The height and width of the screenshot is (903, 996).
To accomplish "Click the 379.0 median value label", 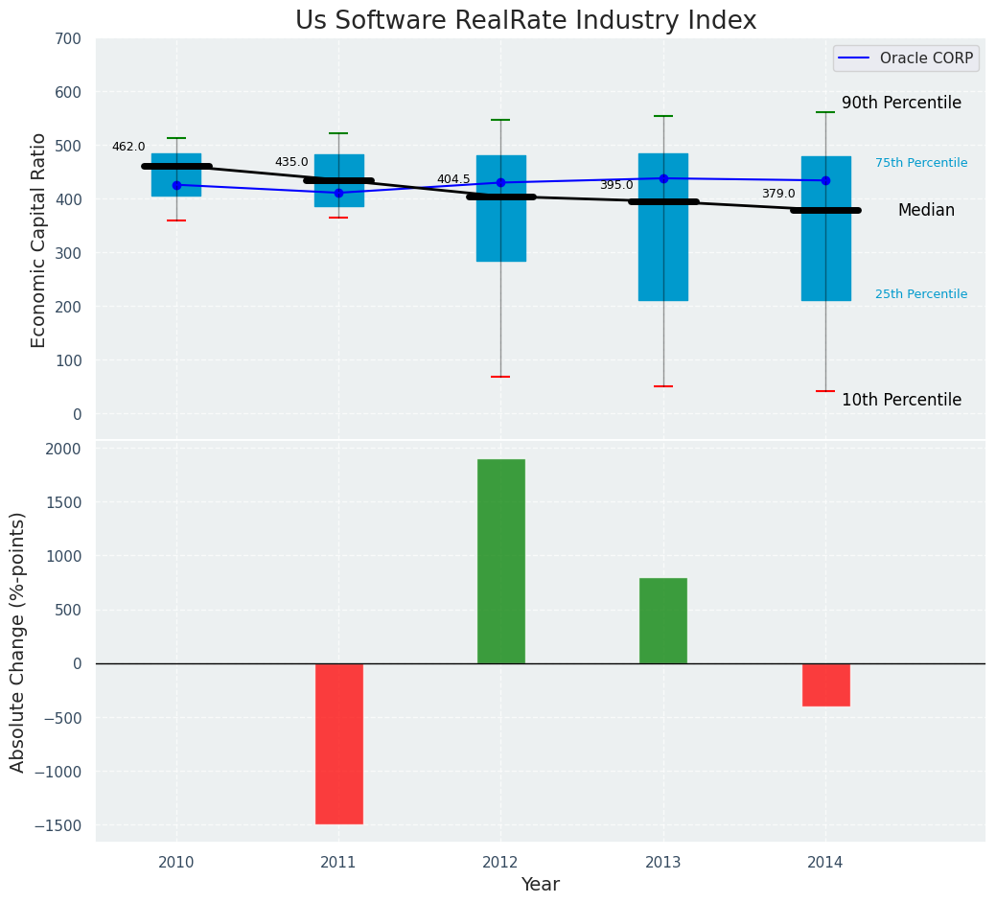I will [x=778, y=194].
